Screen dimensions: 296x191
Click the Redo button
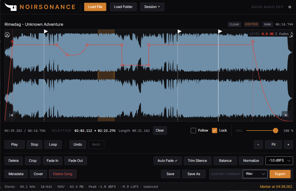click(96, 145)
